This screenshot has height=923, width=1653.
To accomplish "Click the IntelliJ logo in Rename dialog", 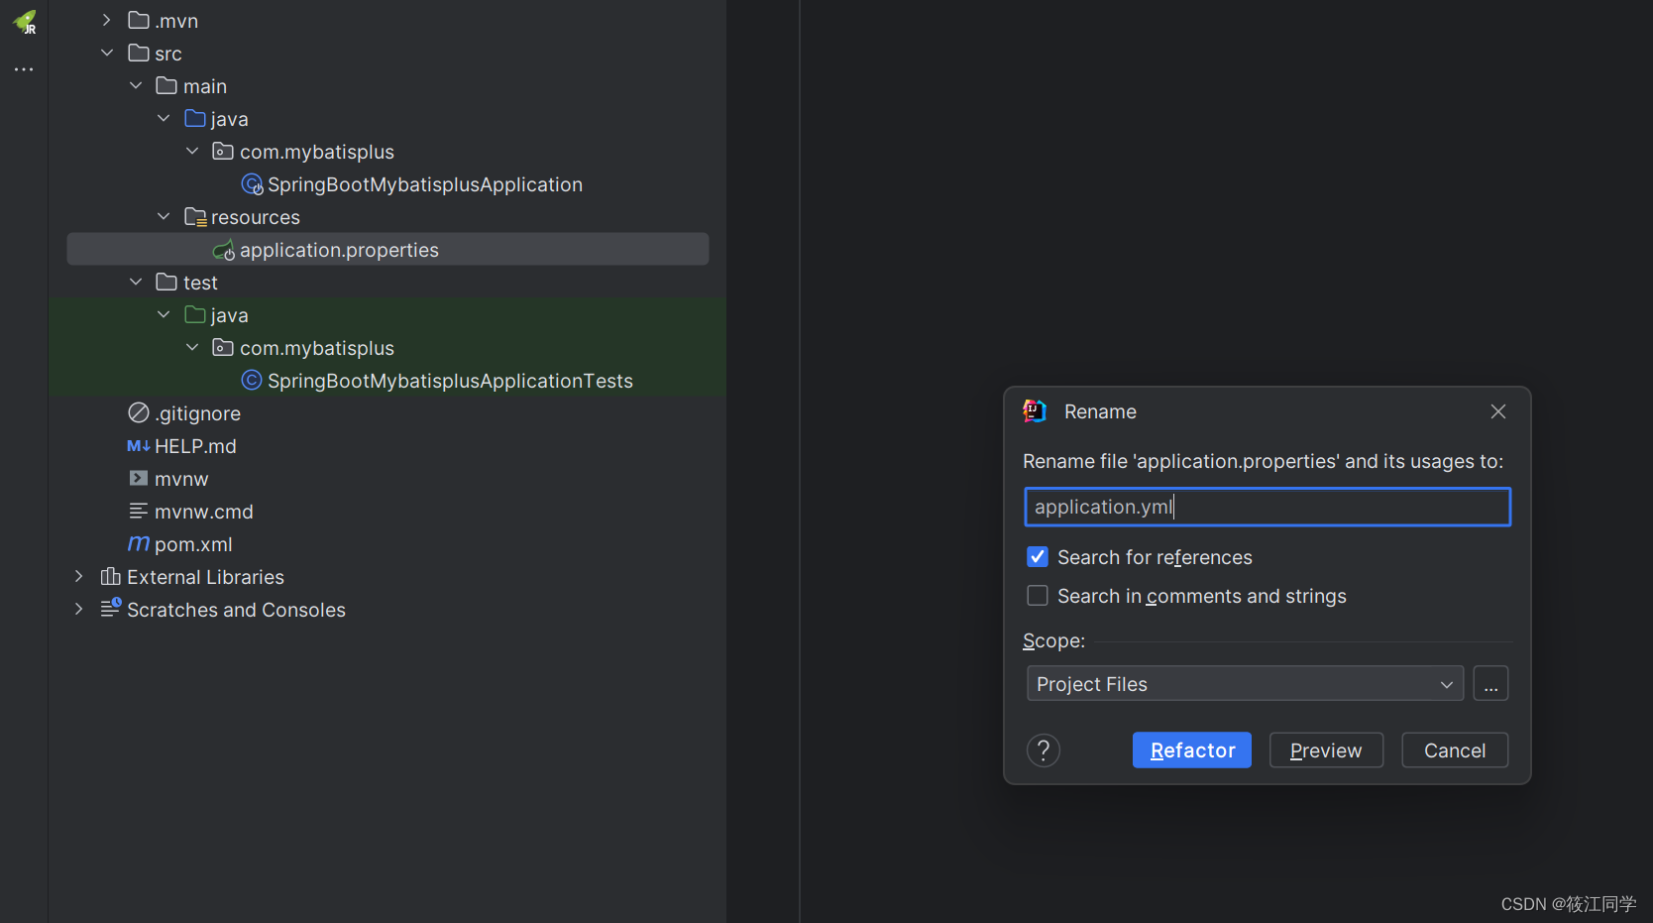I will pyautogui.click(x=1035, y=410).
